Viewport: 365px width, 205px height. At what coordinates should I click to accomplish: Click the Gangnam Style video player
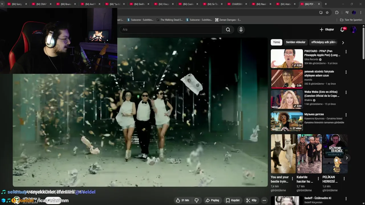tap(140, 112)
